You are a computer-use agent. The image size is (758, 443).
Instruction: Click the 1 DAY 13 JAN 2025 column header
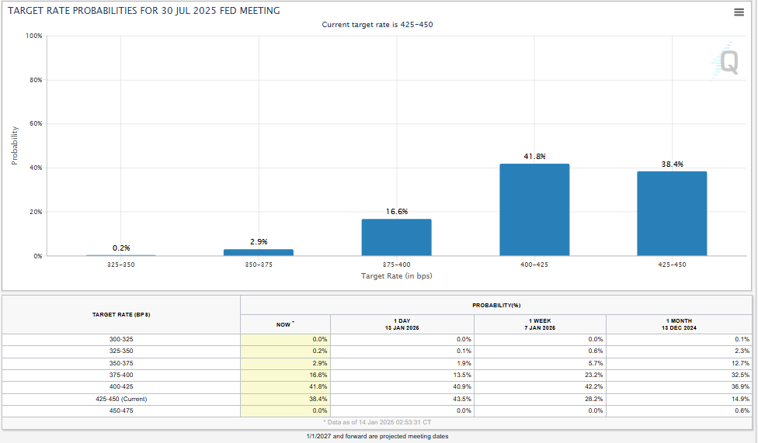point(402,324)
